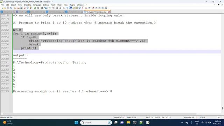Open the Replace toolbar icon
The width and height of the screenshot is (224, 126).
[45, 8]
